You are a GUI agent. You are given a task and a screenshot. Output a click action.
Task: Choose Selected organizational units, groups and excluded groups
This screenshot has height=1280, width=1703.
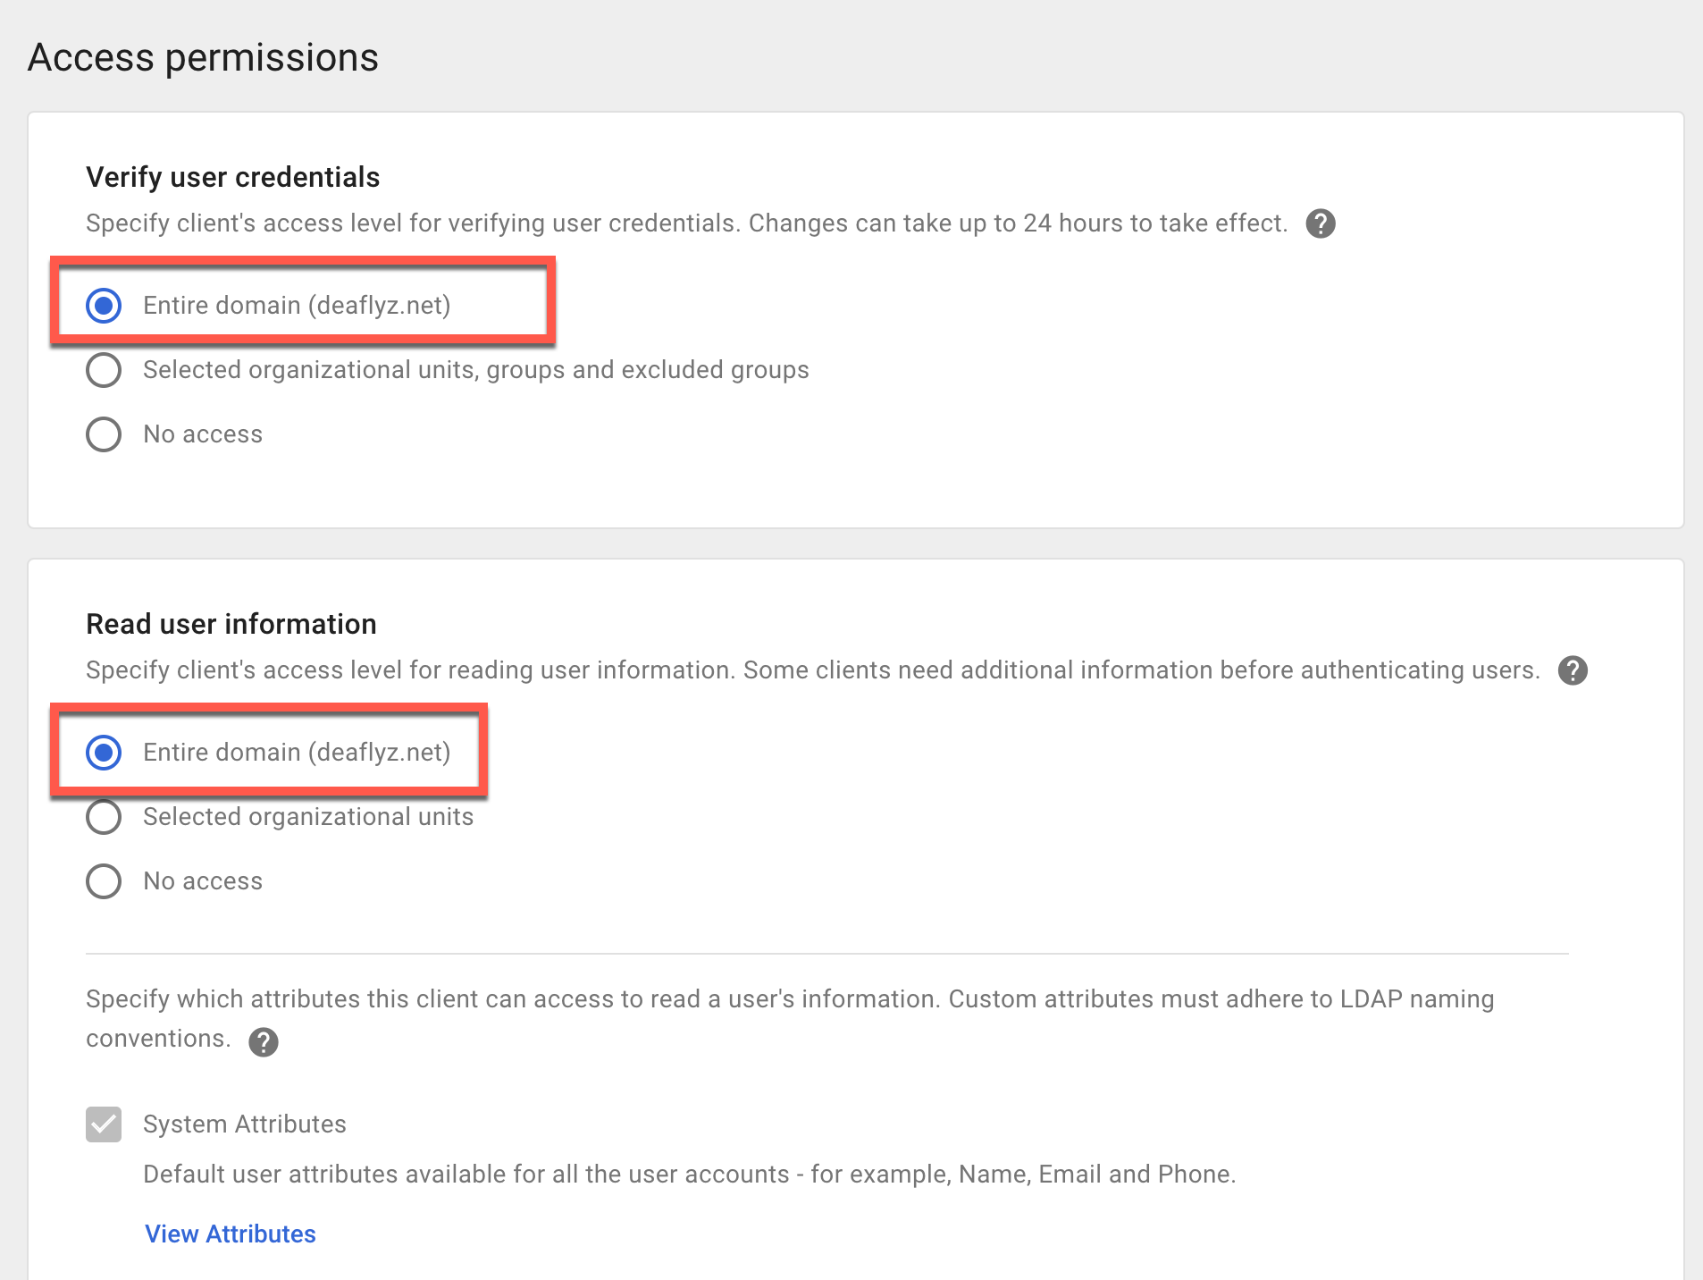(104, 370)
